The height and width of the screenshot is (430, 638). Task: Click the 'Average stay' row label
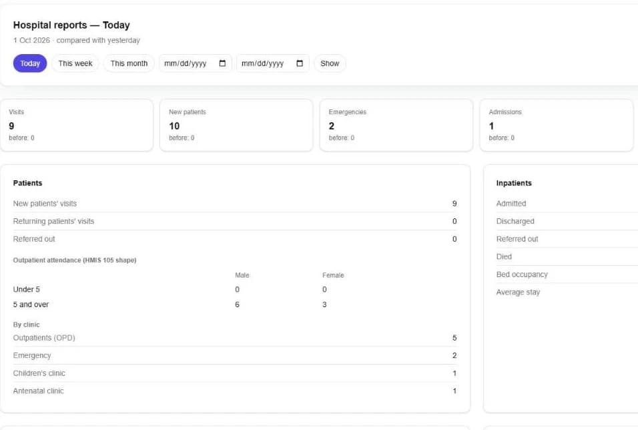pyautogui.click(x=518, y=292)
